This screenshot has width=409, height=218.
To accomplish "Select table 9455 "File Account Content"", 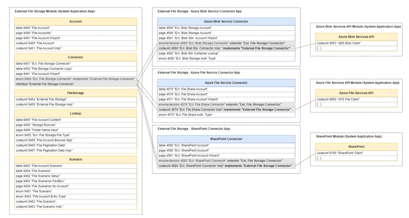I will coord(76,120).
